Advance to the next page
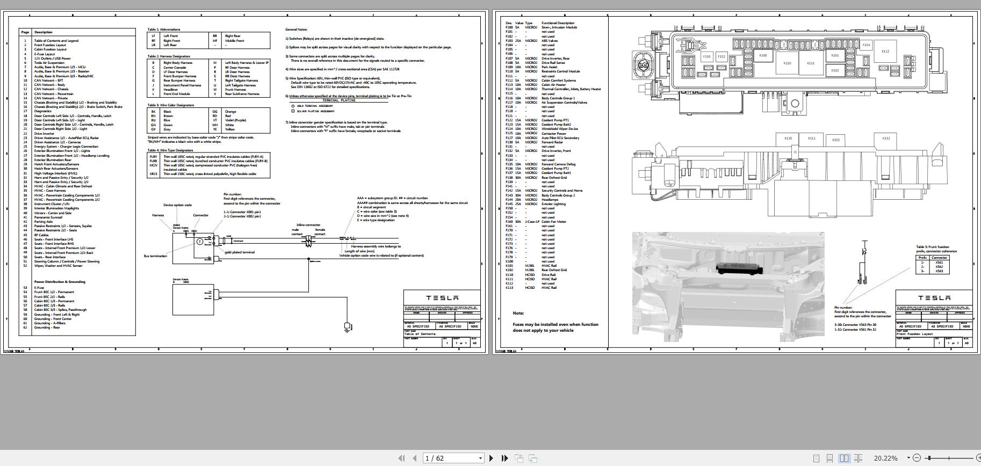The height and width of the screenshot is (466, 981). (x=491, y=458)
